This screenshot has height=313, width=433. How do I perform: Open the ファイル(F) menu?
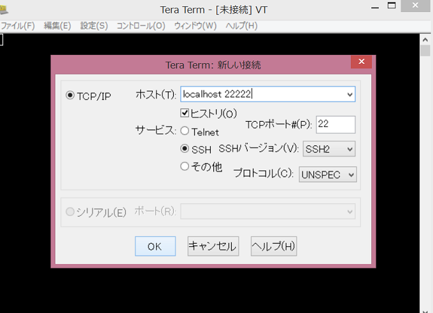[x=18, y=26]
